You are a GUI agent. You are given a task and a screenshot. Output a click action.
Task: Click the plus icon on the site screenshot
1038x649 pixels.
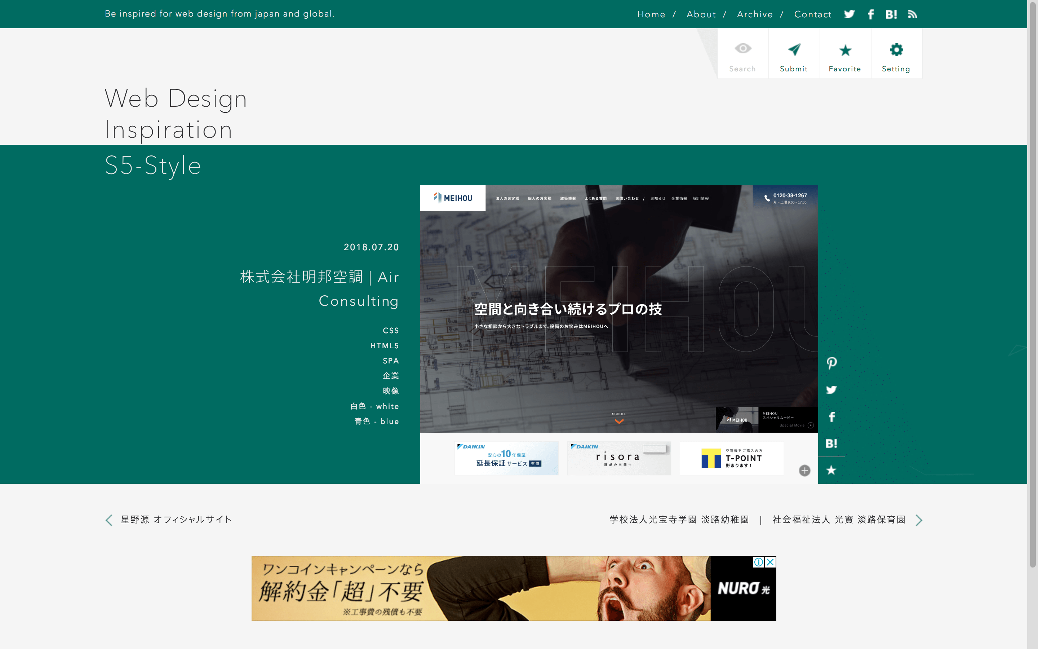[804, 471]
